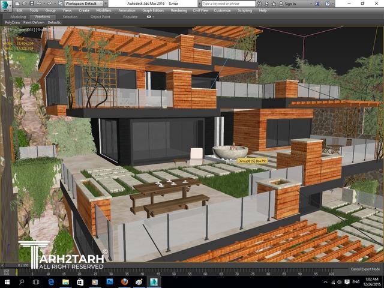Open the PolyDraw panel

click(11, 23)
